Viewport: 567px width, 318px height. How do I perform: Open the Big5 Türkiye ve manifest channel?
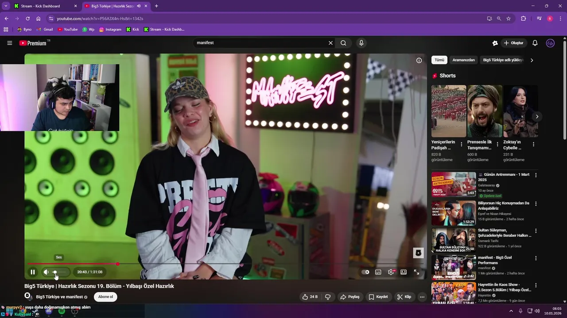pos(59,297)
